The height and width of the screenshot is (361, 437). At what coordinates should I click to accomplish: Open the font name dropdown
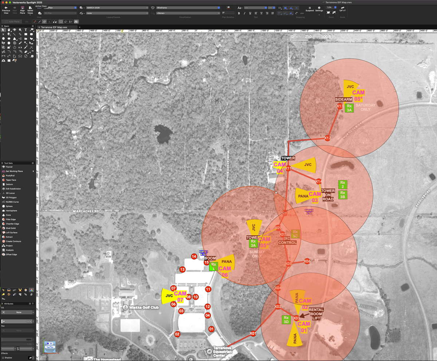tap(255, 8)
